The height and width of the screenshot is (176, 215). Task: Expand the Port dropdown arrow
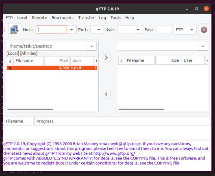coord(98,30)
